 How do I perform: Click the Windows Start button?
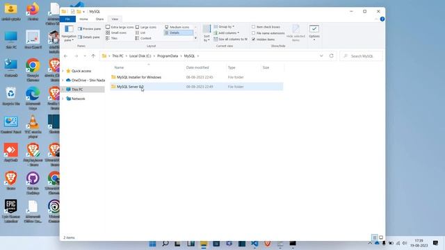click(152, 244)
